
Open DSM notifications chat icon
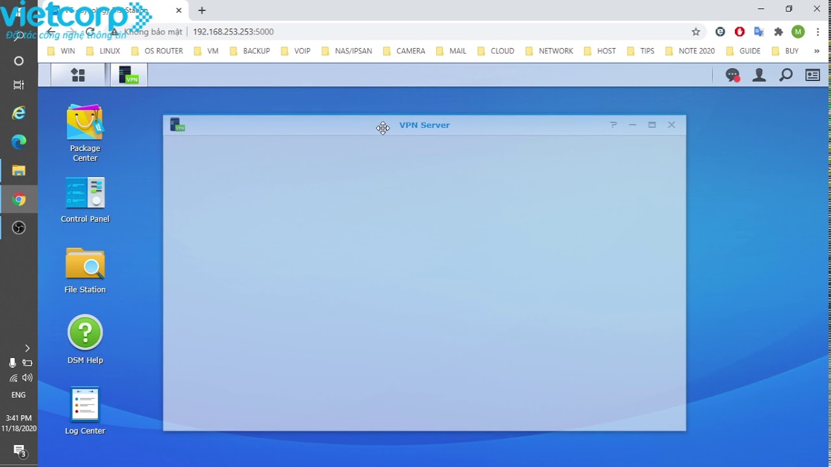733,76
